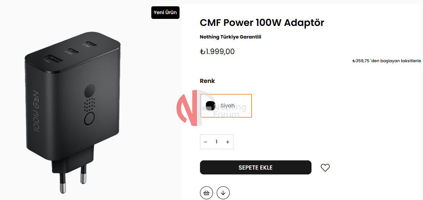The image size is (423, 200).
Task: Click the ₺1.999,00 price
Action: click(217, 51)
